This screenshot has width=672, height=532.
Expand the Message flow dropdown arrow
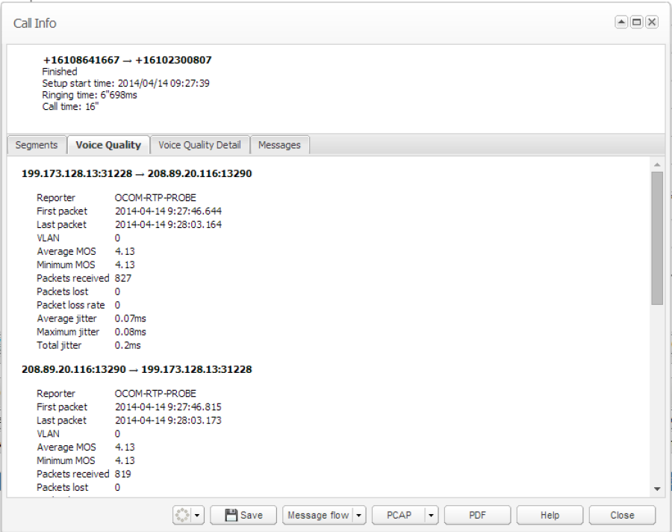pos(359,515)
